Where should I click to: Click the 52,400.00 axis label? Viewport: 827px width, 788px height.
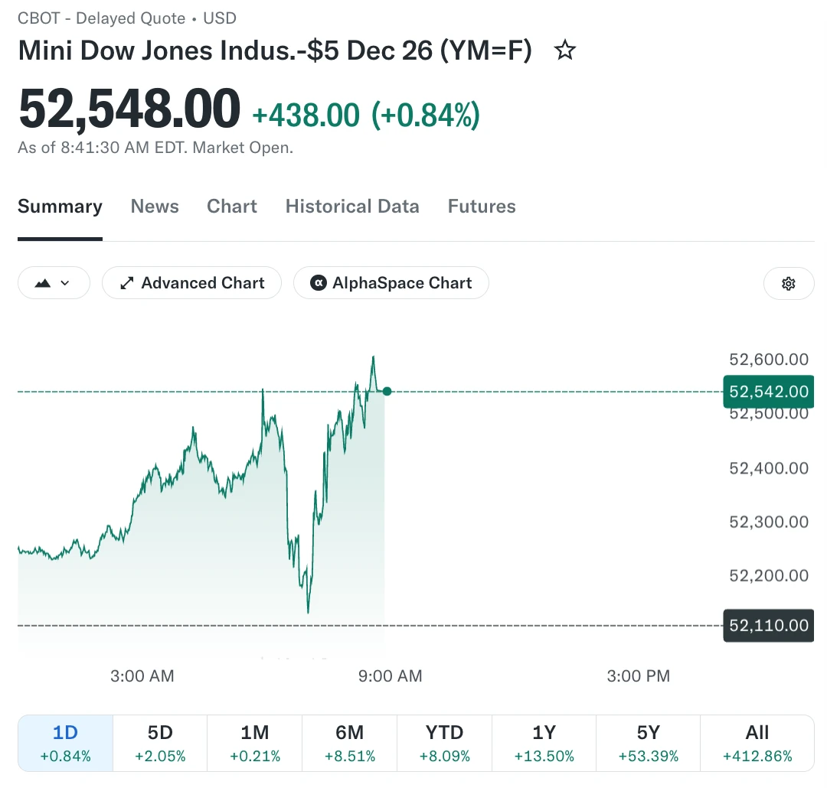click(769, 468)
